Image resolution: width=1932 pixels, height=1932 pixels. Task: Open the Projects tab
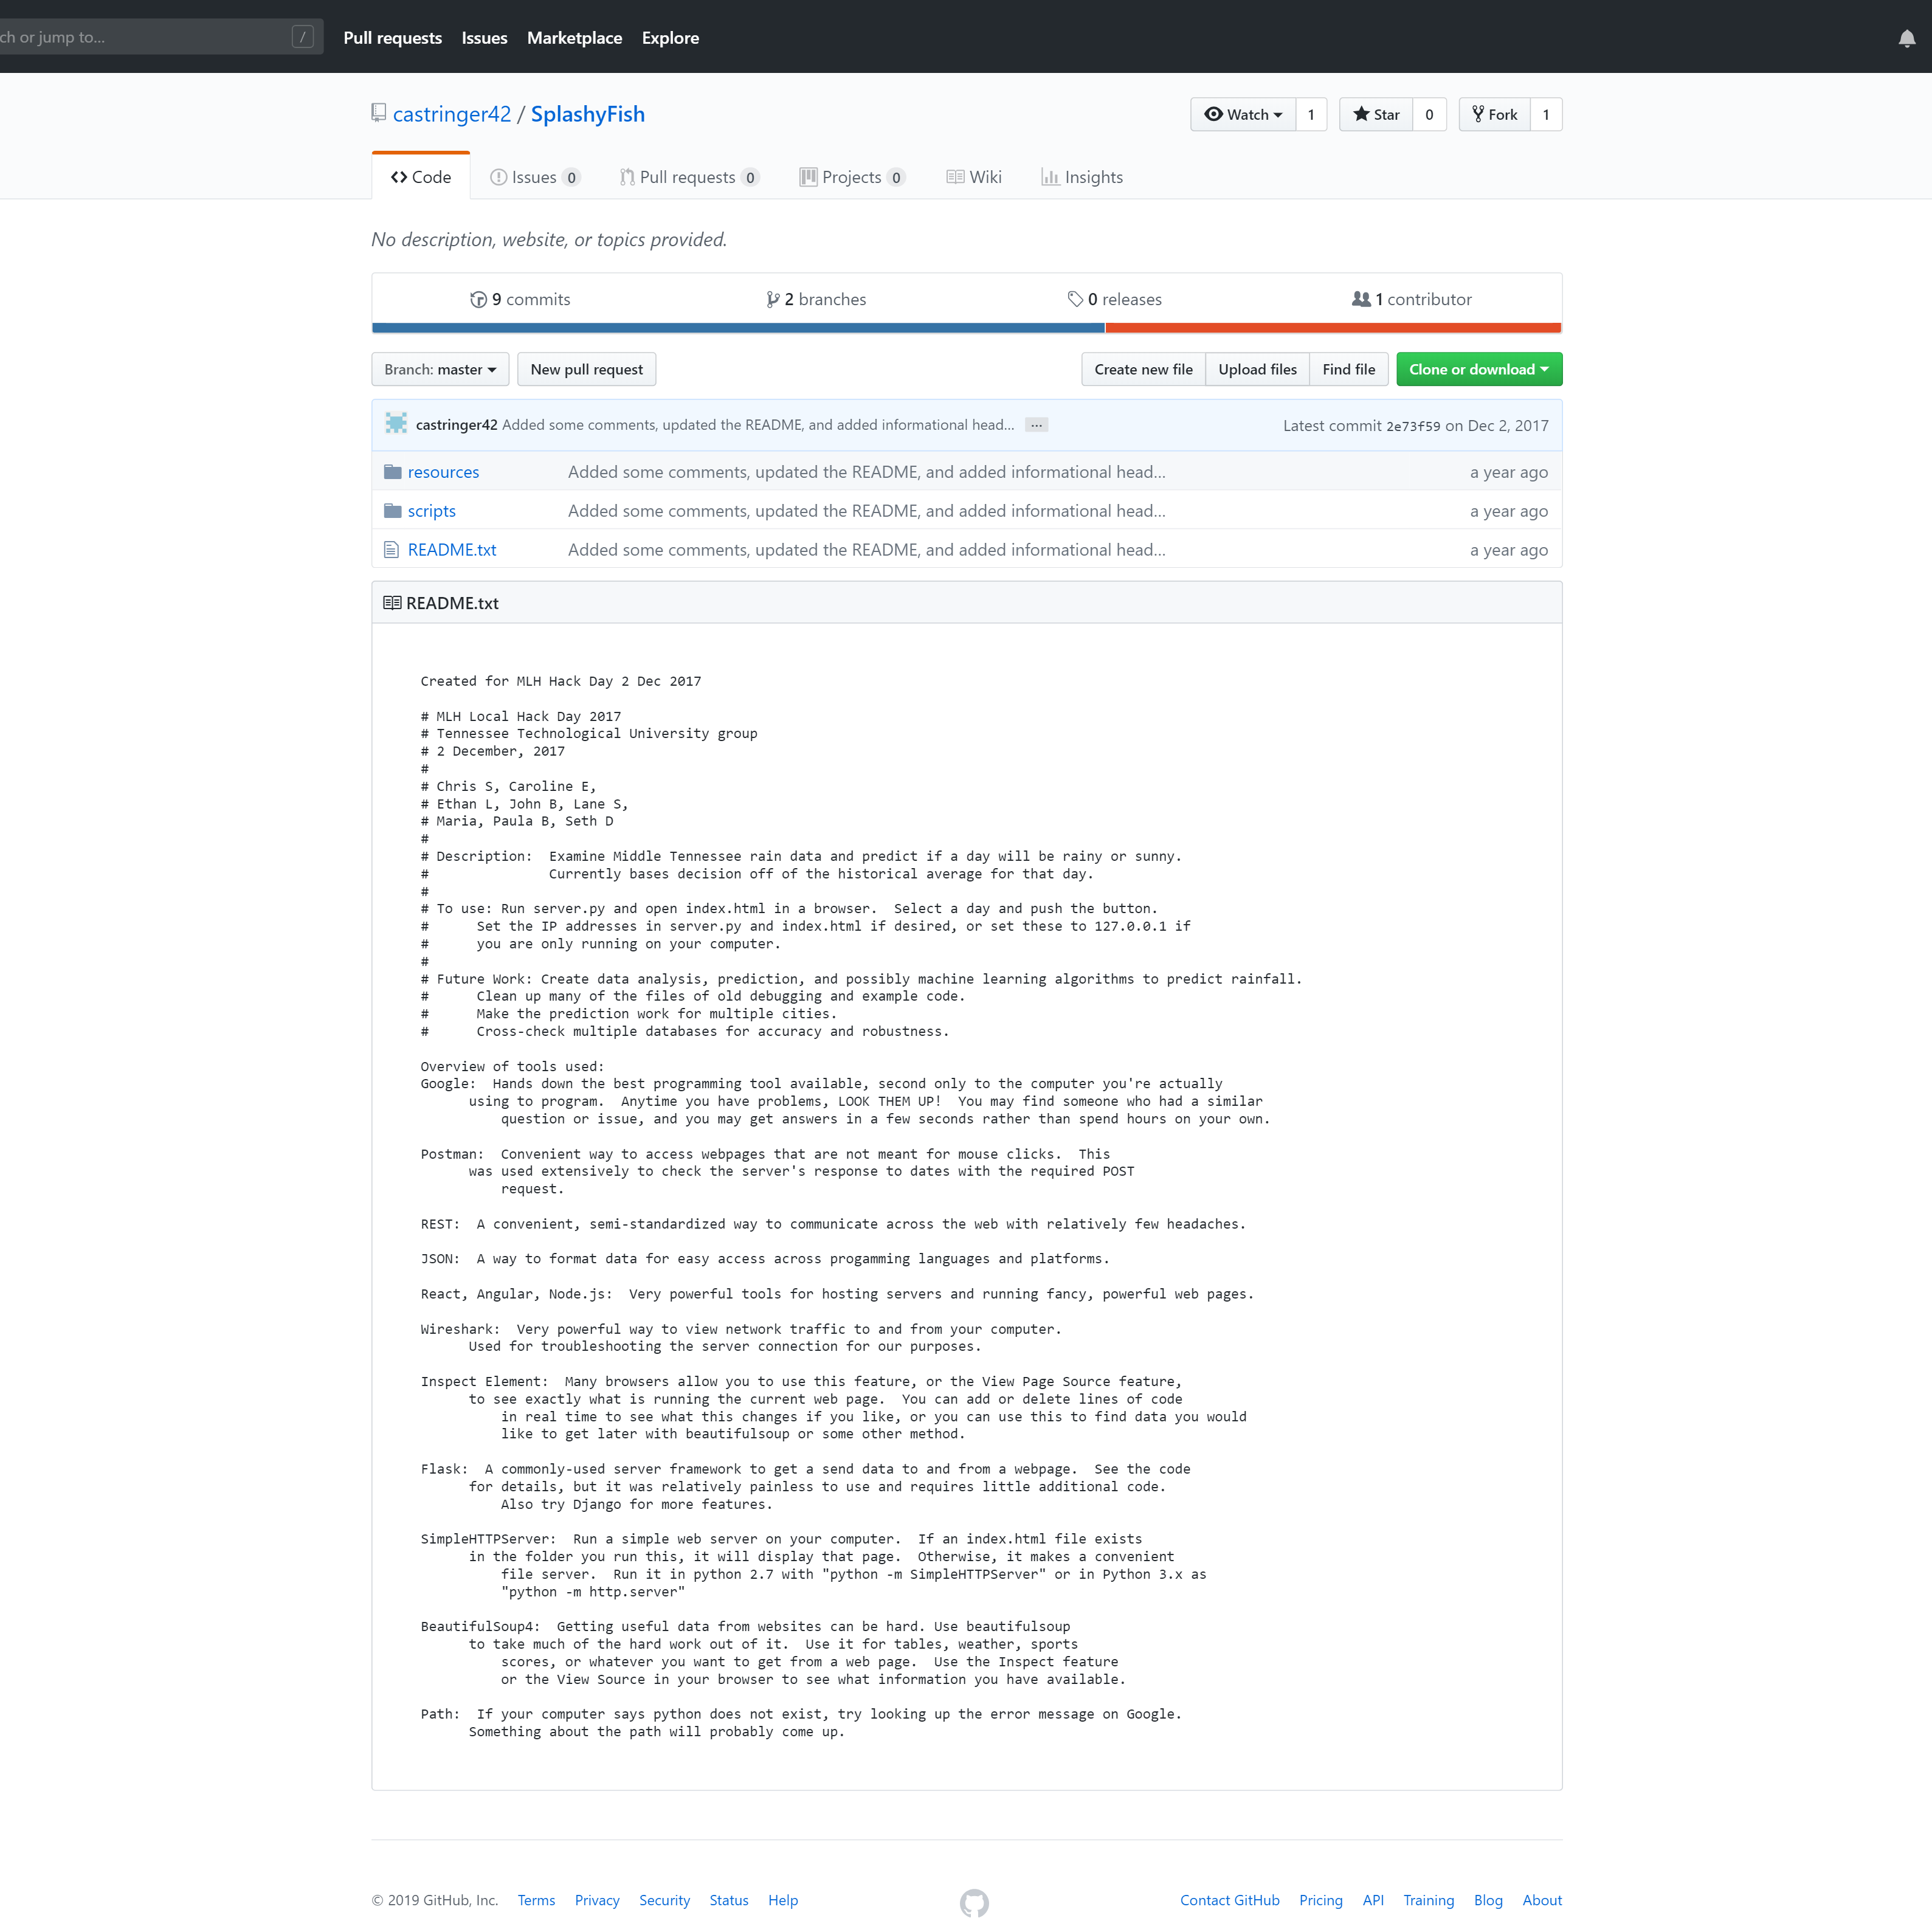tap(853, 177)
